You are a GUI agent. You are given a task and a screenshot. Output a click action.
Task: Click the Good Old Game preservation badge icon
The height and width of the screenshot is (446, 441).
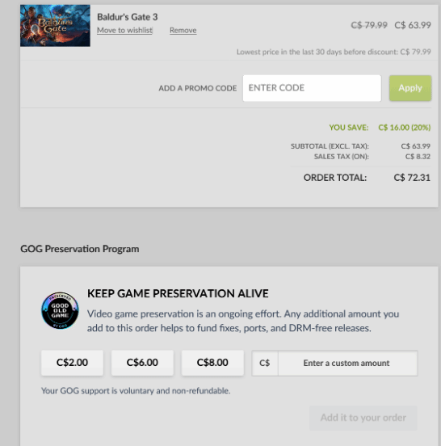pos(60,310)
